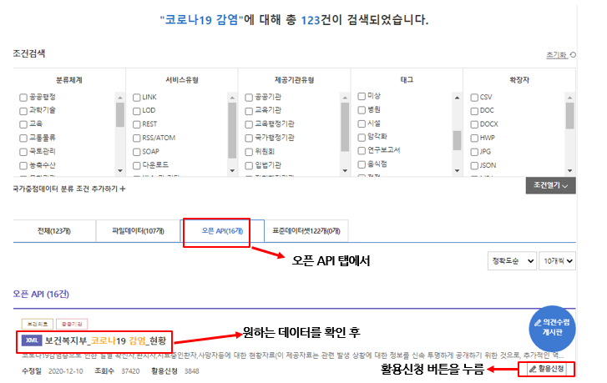
Task: Tick the 위원회 checkbox
Action: [x=249, y=152]
